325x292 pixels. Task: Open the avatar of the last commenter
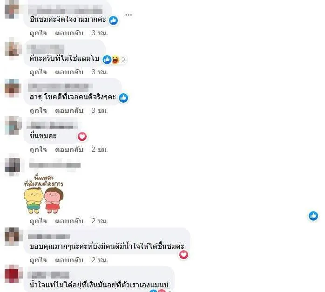[x=12, y=274]
